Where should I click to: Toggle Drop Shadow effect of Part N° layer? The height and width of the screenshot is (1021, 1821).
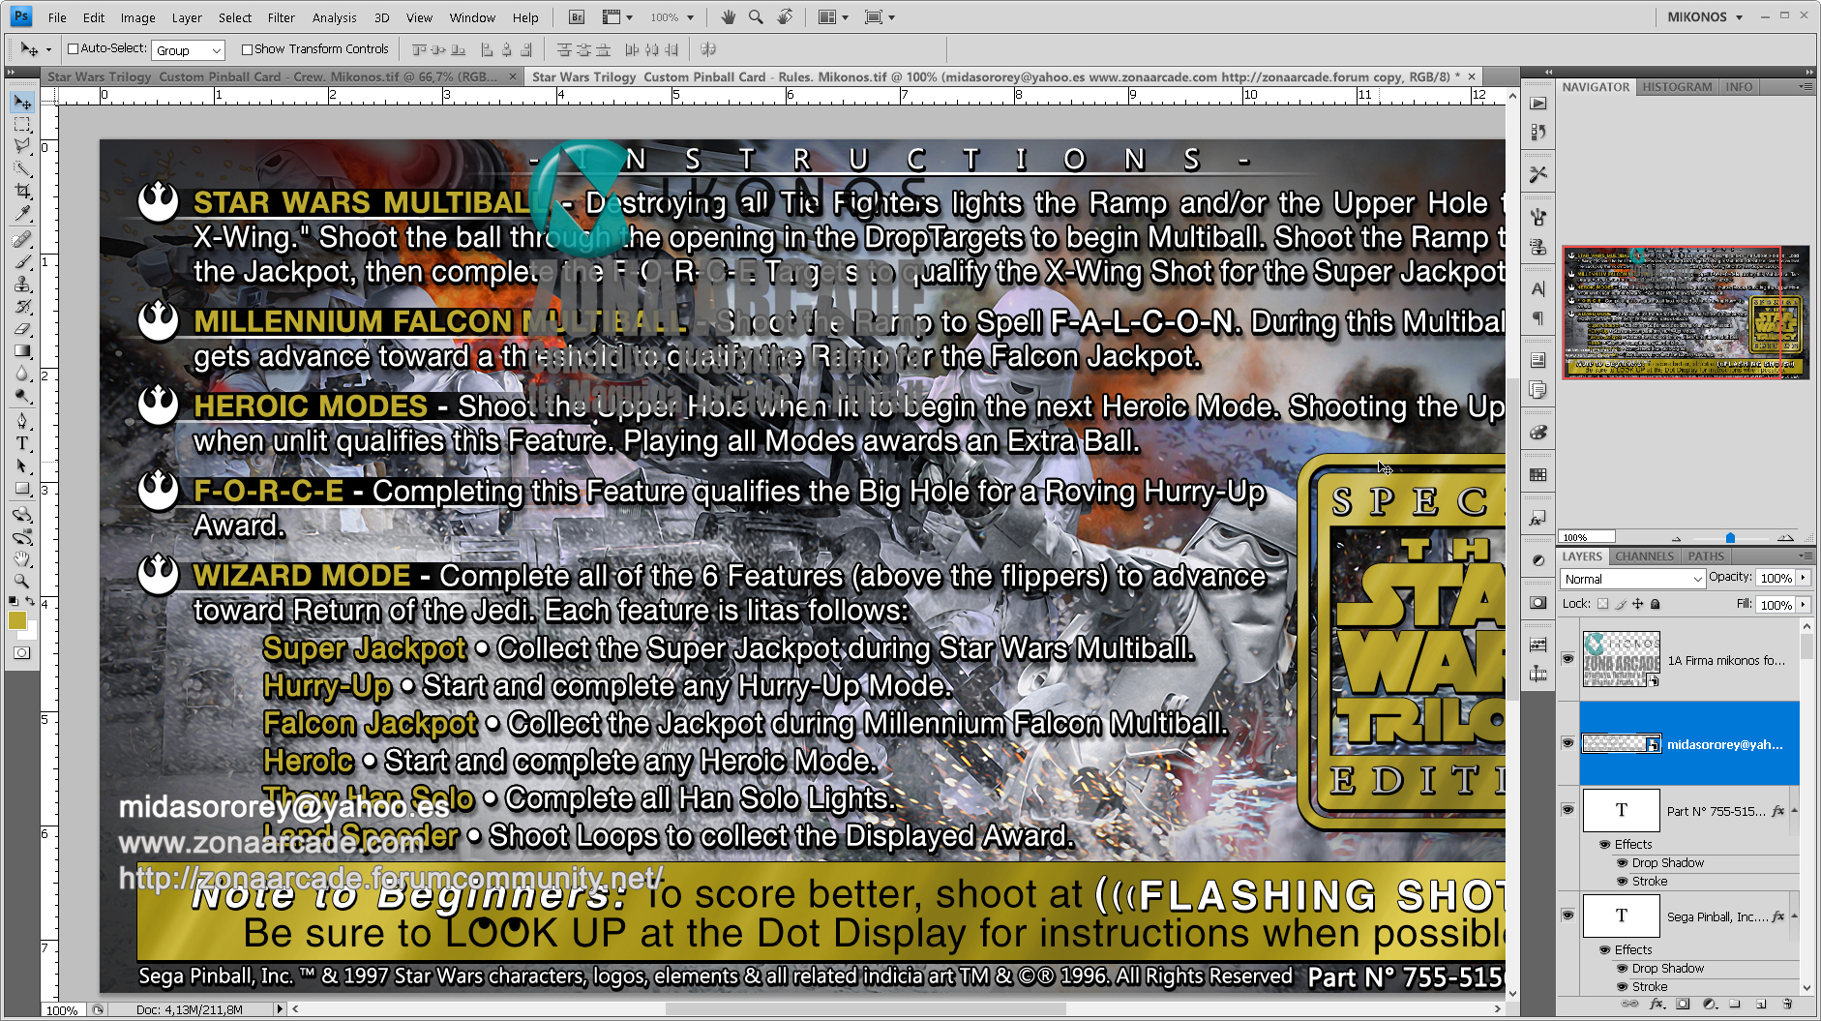[1622, 862]
